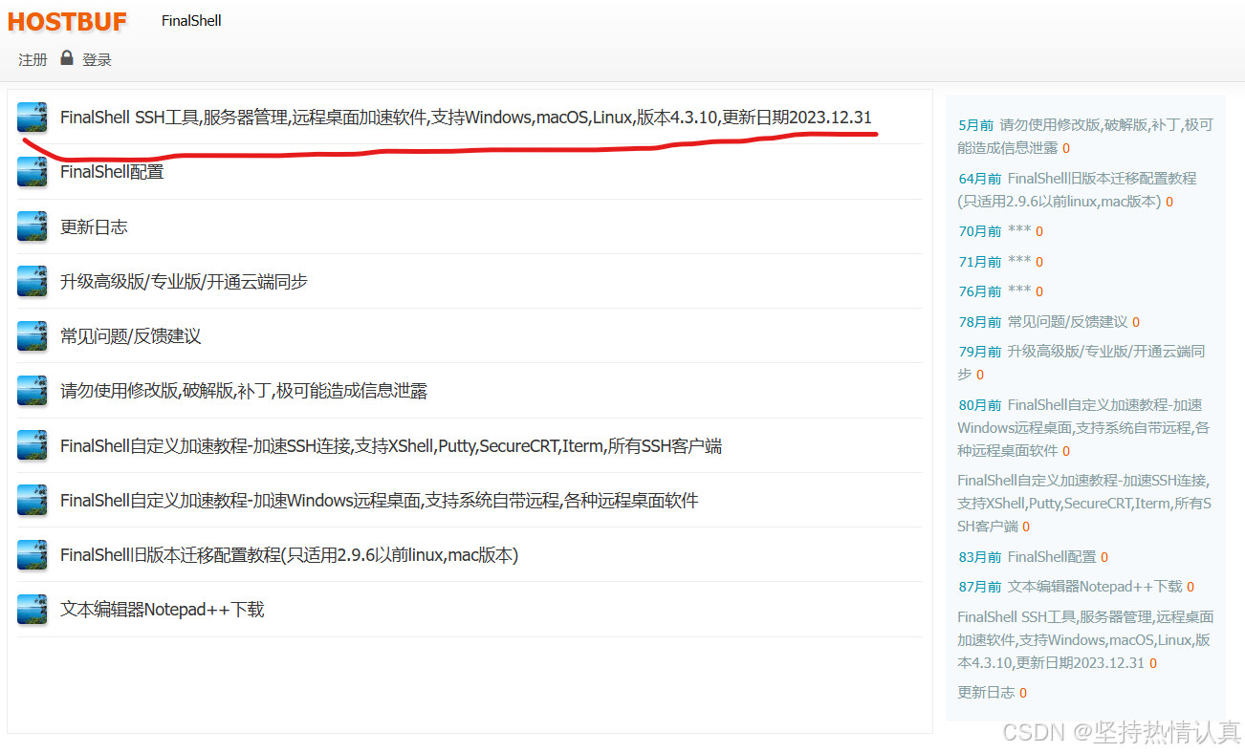The width and height of the screenshot is (1245, 753).
Task: Click thumbnail icon beside 文本编辑器Notepad++下载
Action: coord(33,610)
